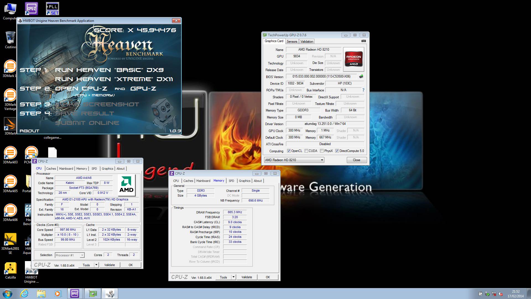Launch the 3DMark2001 SE shortcut

pyautogui.click(x=10, y=243)
